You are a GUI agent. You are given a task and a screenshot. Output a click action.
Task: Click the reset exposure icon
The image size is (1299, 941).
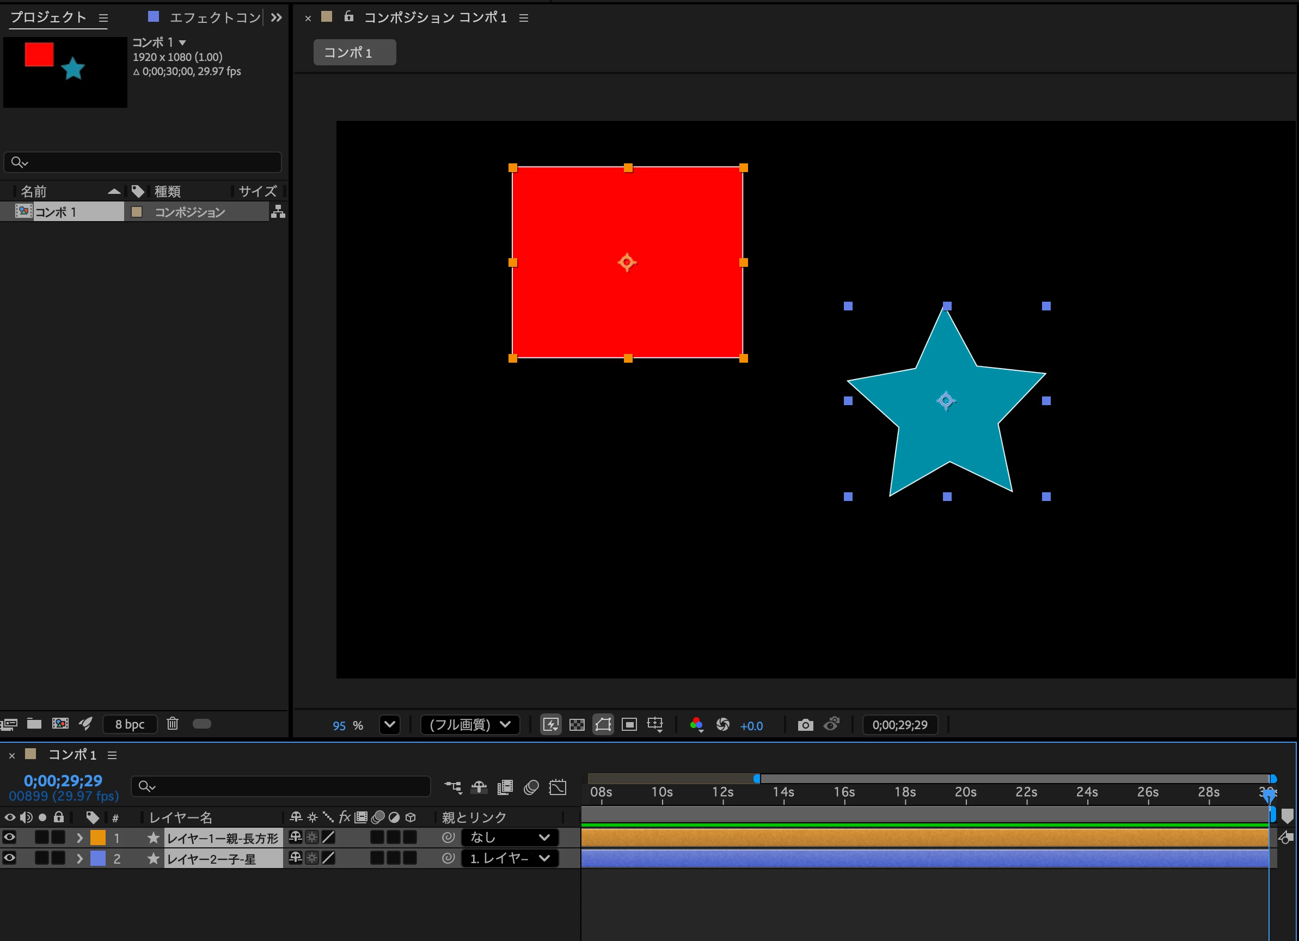(723, 725)
